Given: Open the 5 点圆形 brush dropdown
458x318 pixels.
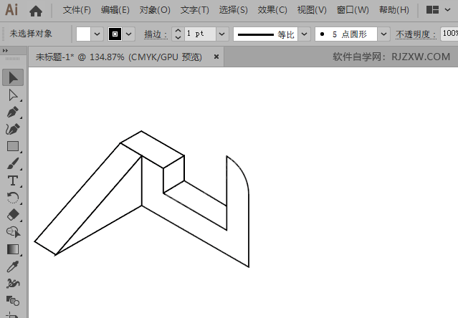Looking at the screenshot, I should tap(383, 34).
